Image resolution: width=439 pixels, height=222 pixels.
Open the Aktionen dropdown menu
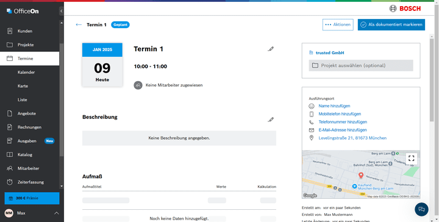338,24
